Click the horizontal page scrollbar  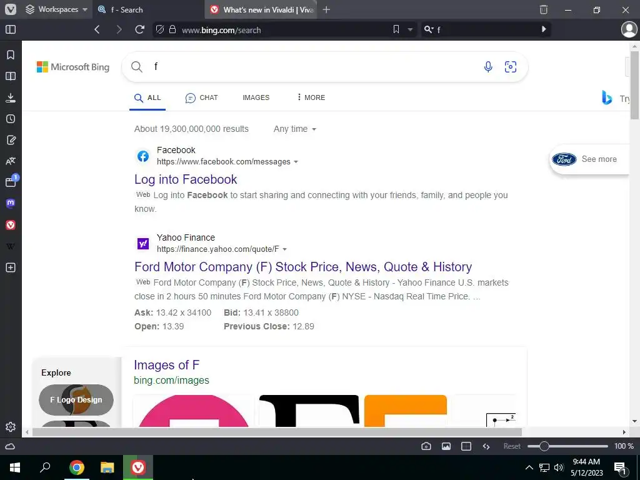(x=277, y=432)
